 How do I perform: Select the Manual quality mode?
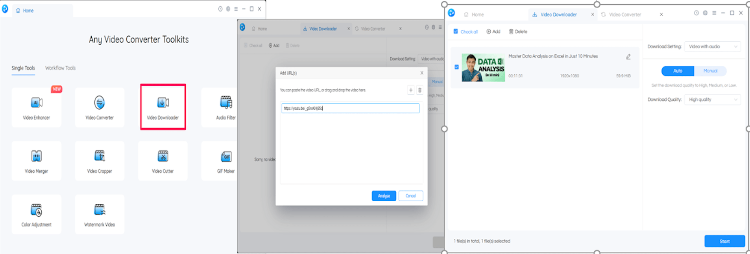click(710, 71)
